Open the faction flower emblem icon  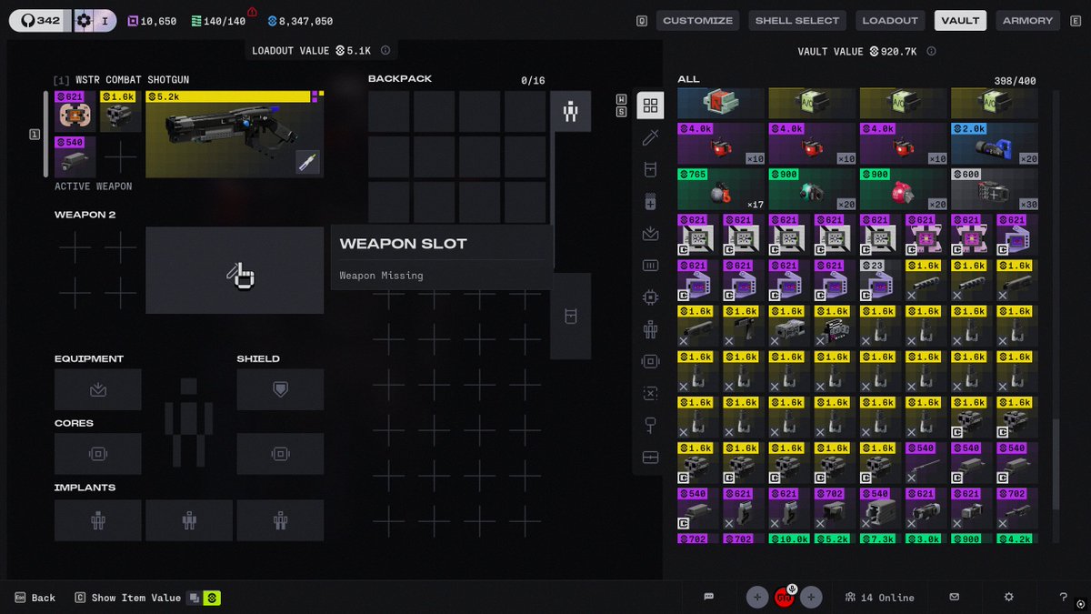coord(84,20)
